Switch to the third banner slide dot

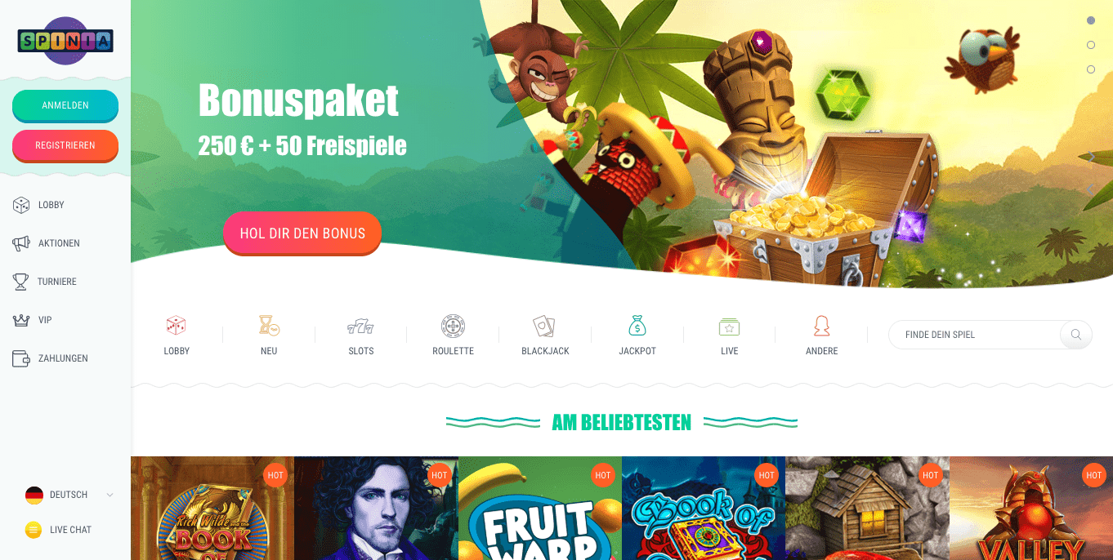[x=1091, y=69]
